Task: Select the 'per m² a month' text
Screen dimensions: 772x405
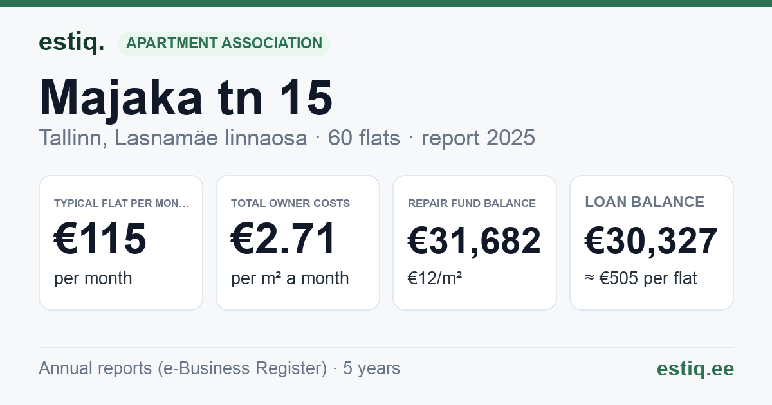Action: (290, 278)
